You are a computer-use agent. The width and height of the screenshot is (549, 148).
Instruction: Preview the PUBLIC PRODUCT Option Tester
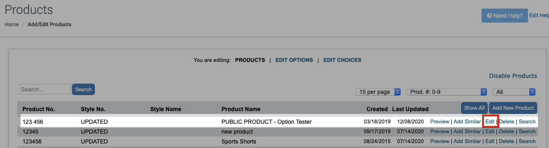440,122
